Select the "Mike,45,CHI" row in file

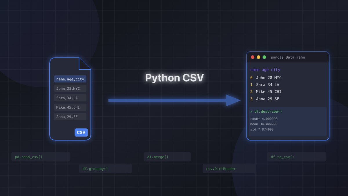click(x=70, y=107)
